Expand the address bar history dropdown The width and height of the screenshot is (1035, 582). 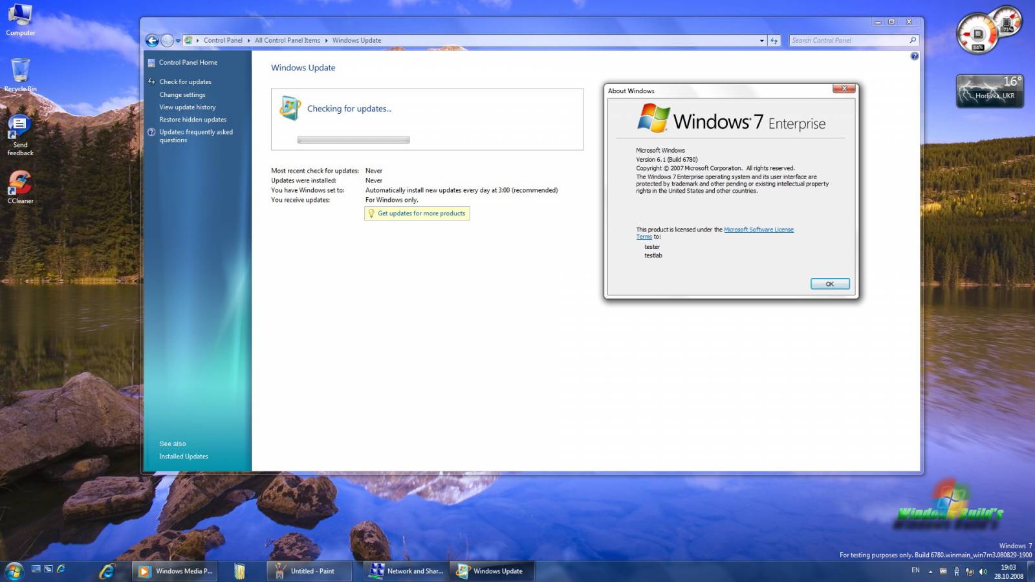tap(761, 41)
